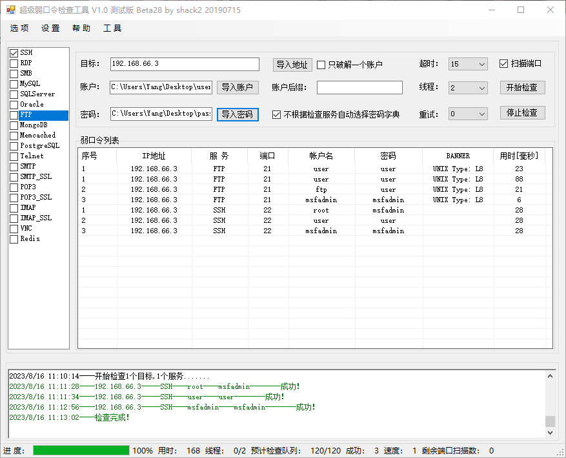Viewport: 566px width, 458px height.
Task: Tick the MySQL service checkbox
Action: [14, 84]
